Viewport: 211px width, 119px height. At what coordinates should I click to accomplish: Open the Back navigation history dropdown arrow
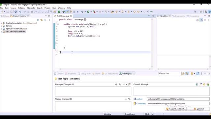[141, 12]
